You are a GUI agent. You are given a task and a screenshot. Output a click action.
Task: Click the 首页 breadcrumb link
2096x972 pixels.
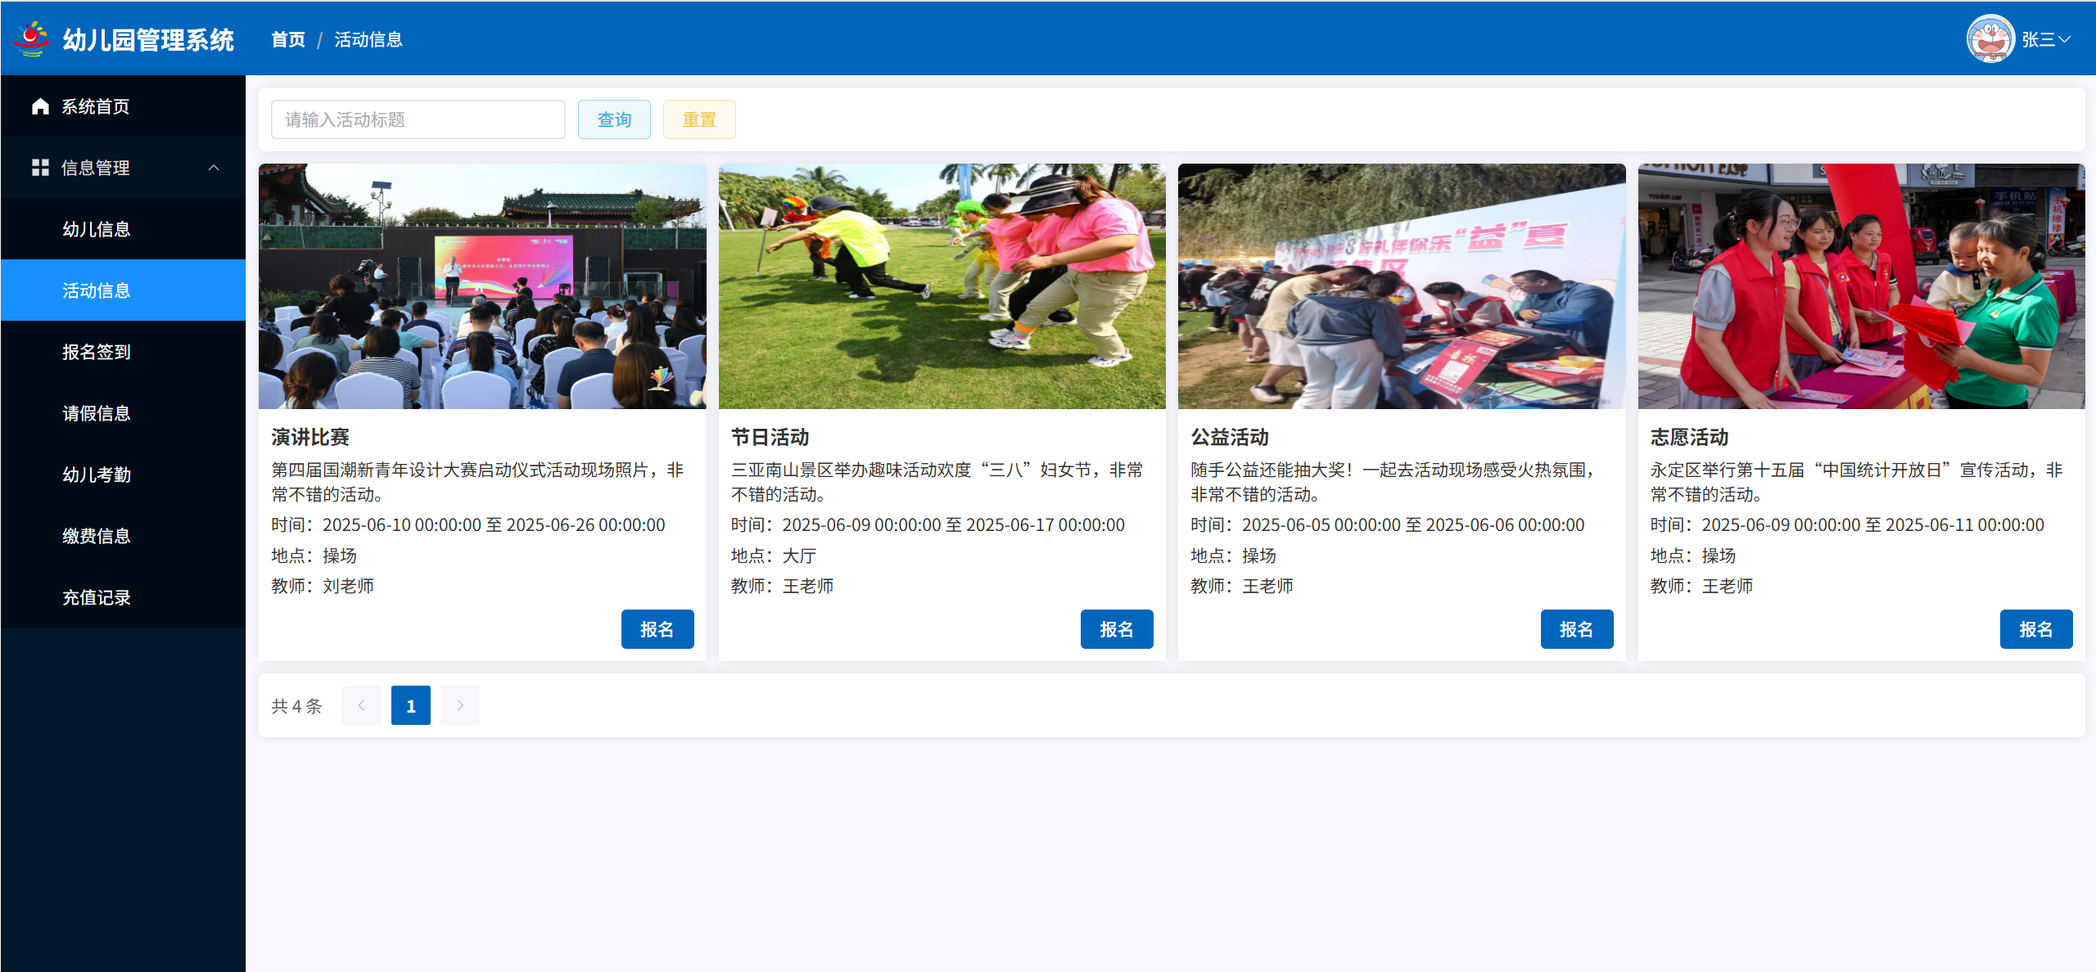click(288, 39)
